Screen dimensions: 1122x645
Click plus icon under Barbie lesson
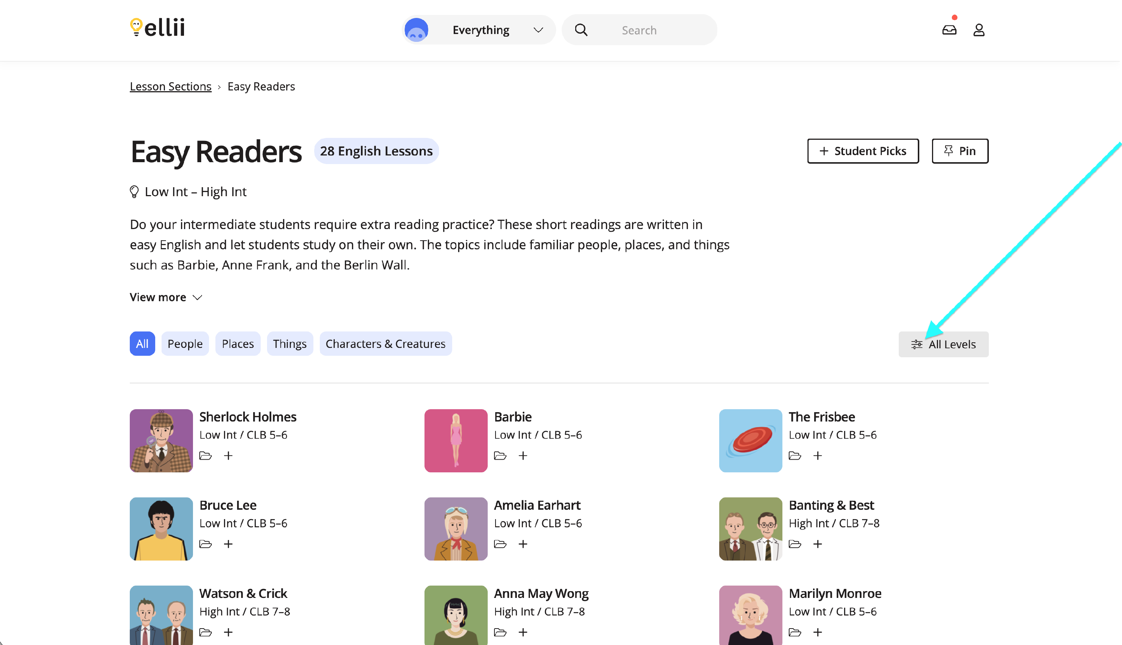(522, 456)
